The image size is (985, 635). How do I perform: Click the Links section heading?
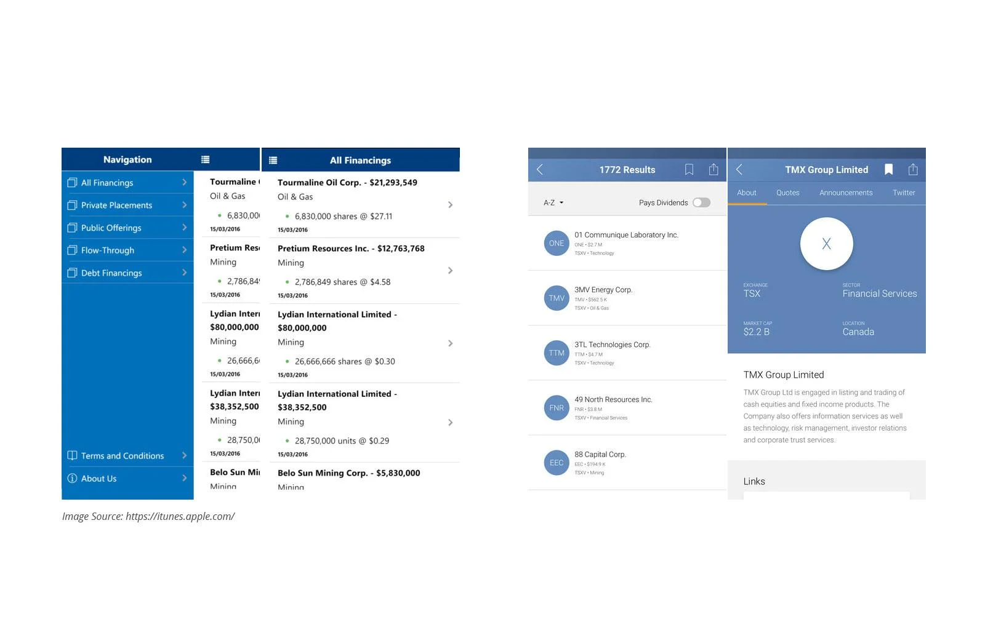[754, 482]
